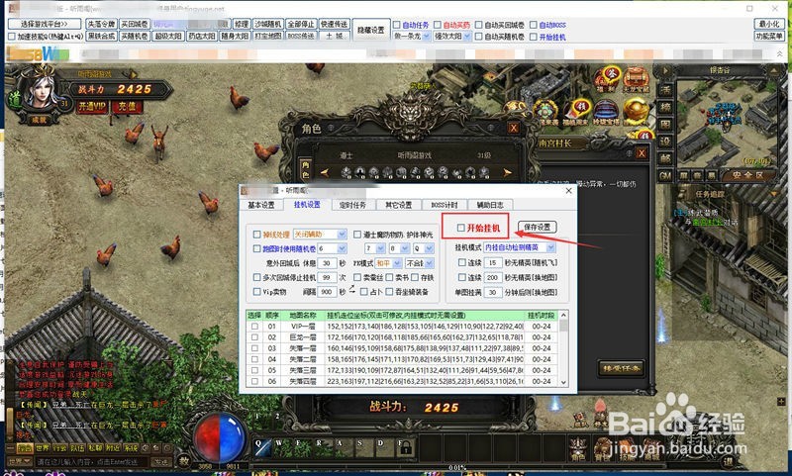Switch to the 定时任务 tab

[352, 205]
